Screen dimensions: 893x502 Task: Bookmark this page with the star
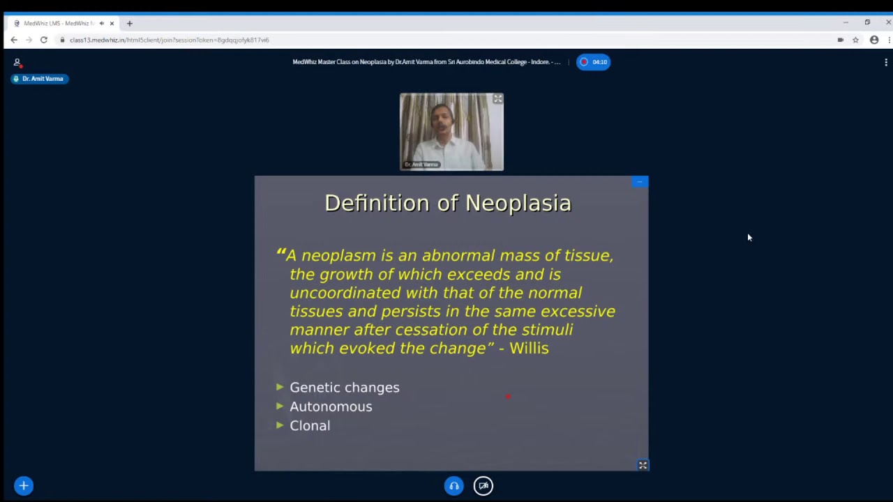point(855,40)
